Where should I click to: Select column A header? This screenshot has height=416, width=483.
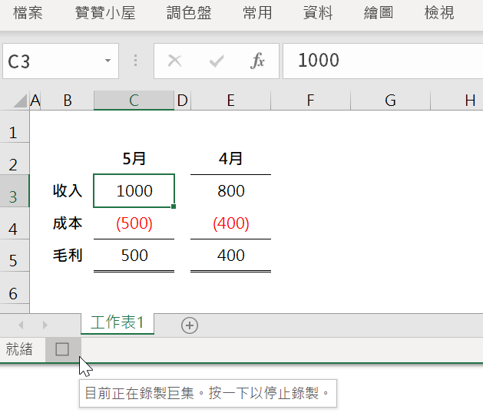(35, 101)
